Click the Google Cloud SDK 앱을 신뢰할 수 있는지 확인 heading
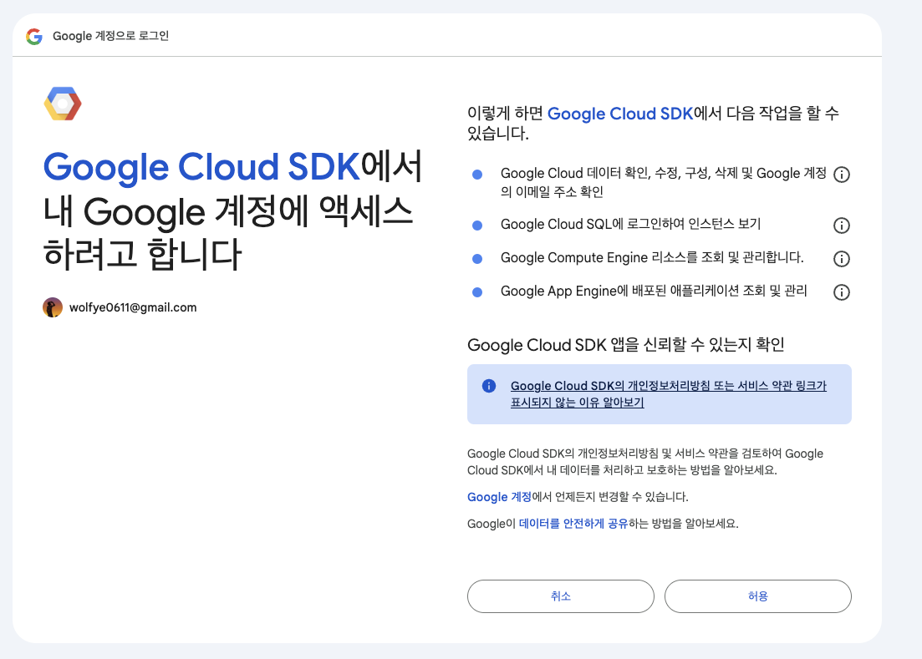This screenshot has height=659, width=922. (x=625, y=345)
